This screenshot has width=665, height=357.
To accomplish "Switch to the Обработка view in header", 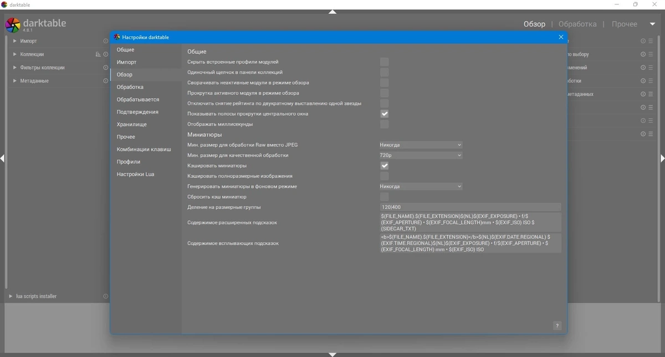I will (x=577, y=24).
